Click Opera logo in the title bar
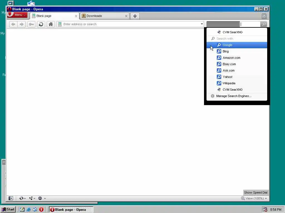This screenshot has height=213, width=285. point(9,9)
